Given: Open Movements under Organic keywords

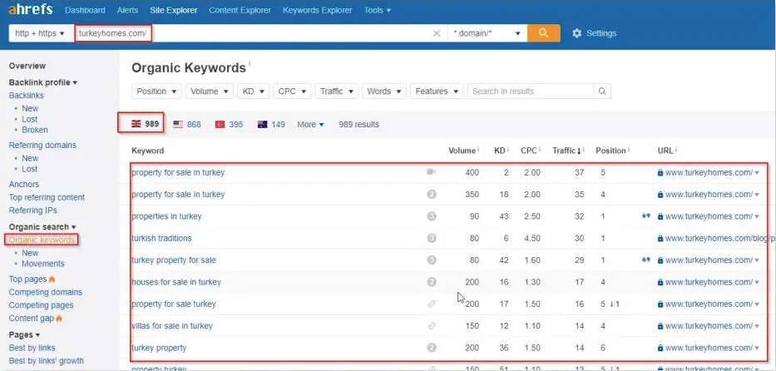Looking at the screenshot, I should [43, 264].
